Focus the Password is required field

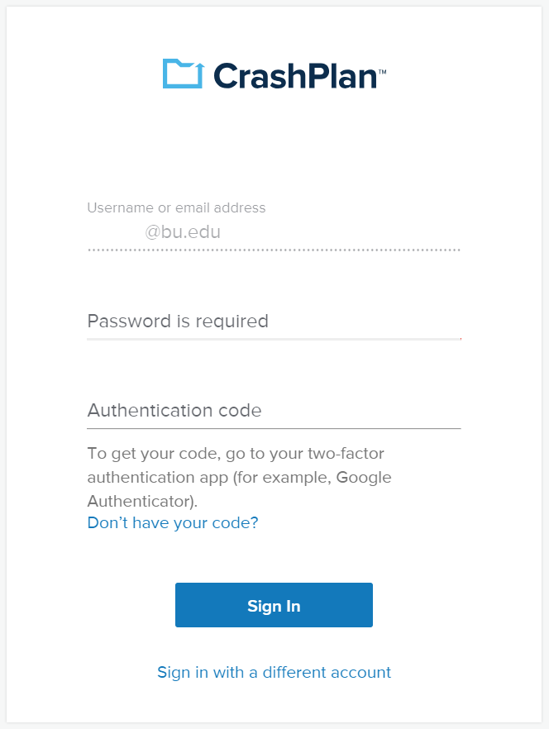pyautogui.click(x=274, y=322)
